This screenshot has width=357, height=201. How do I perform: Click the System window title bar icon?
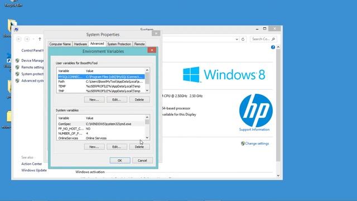16,30
